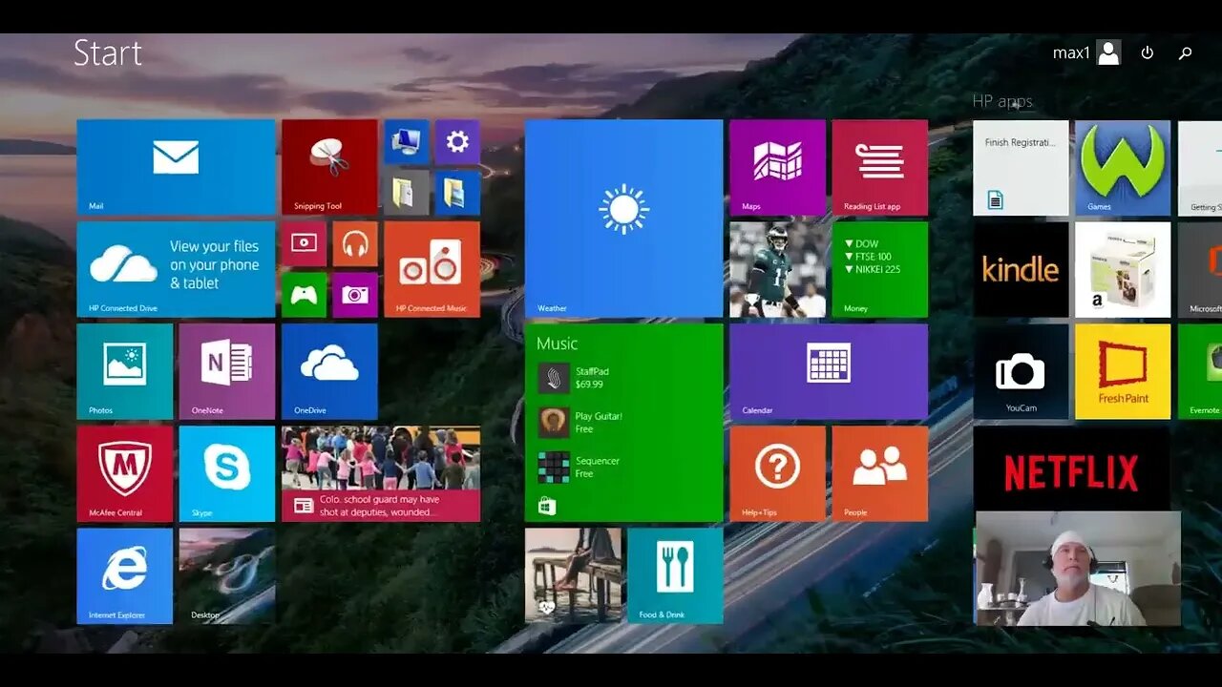
Task: Click the Store bag icon in Music tile
Action: coord(546,506)
